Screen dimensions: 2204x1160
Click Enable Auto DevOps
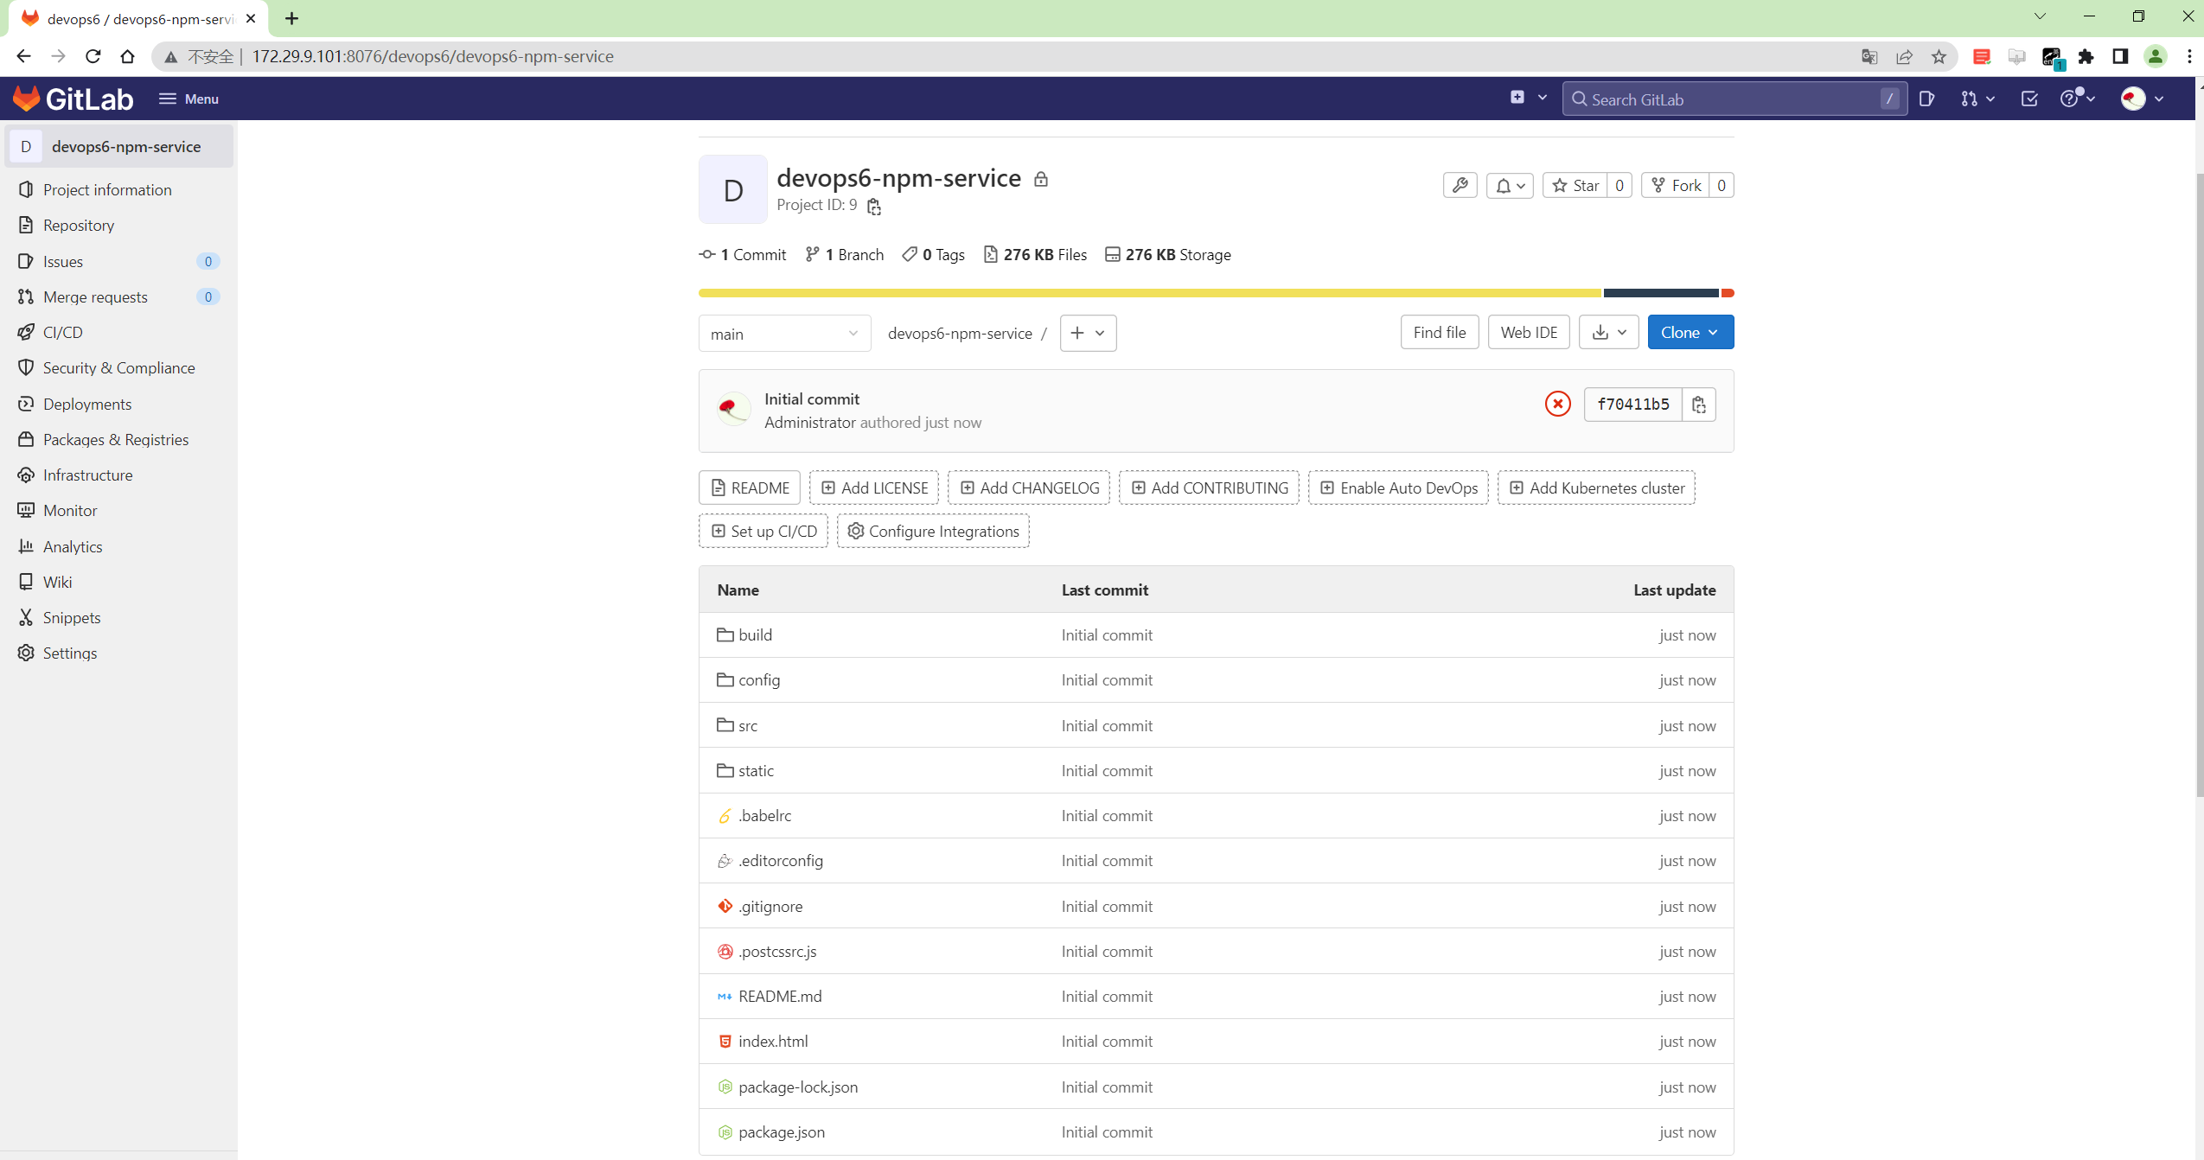(x=1398, y=488)
